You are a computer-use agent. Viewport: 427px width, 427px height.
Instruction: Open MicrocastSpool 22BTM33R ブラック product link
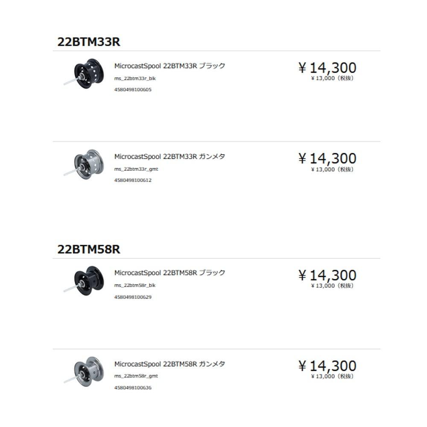[170, 66]
